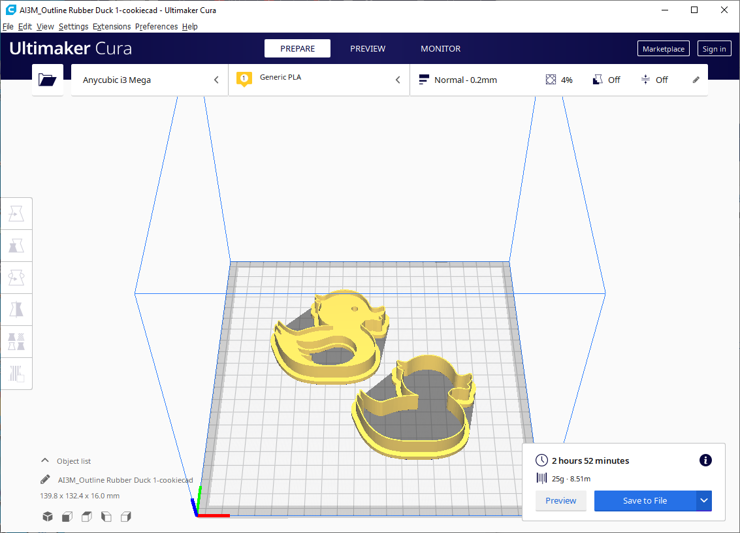Screen dimensions: 740x533
Task: Open file using the folder icon
Action: (x=48, y=80)
